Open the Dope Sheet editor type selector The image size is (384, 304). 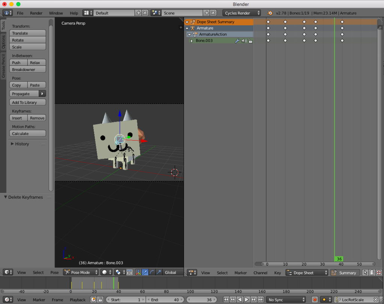[192, 272]
